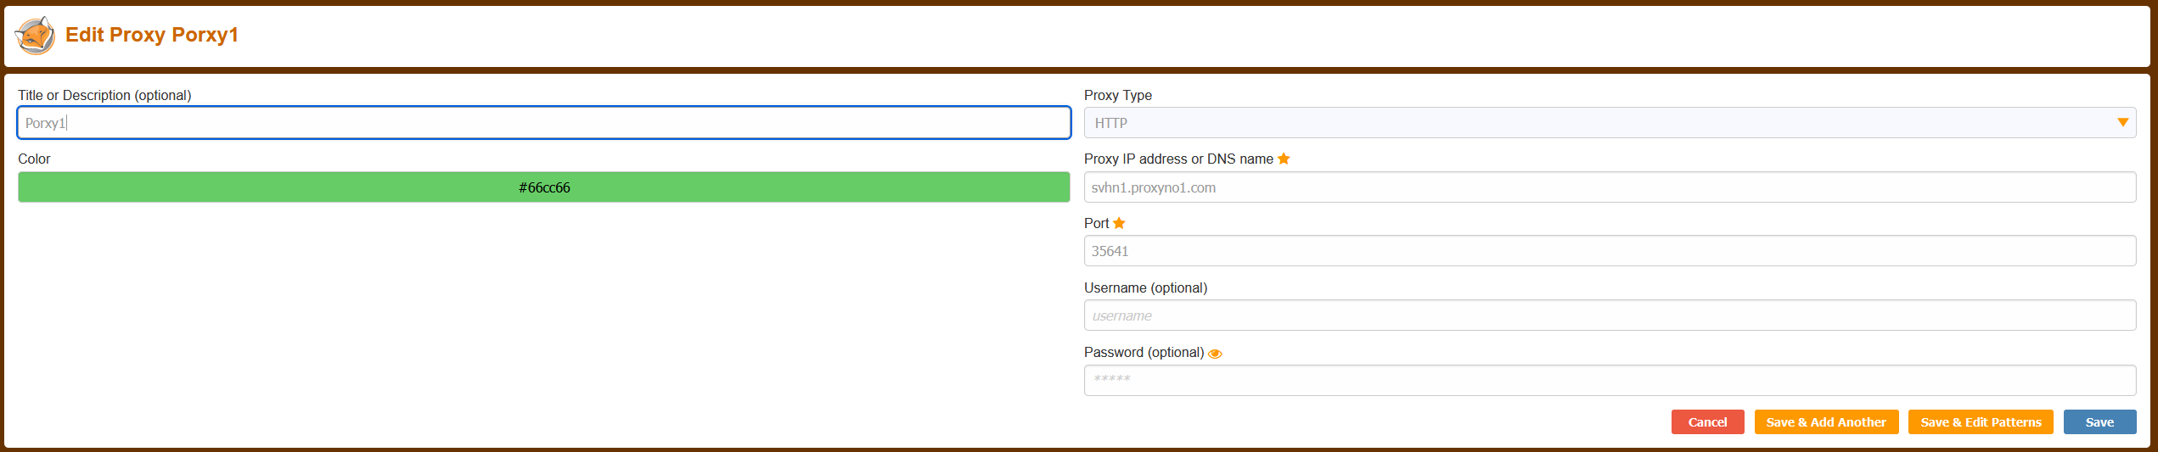Click the blue Save button
Image resolution: width=2158 pixels, height=452 pixels.
point(2099,422)
